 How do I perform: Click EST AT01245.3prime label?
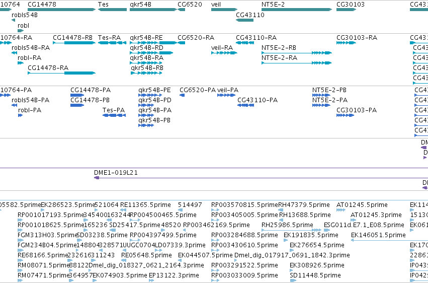376,215
